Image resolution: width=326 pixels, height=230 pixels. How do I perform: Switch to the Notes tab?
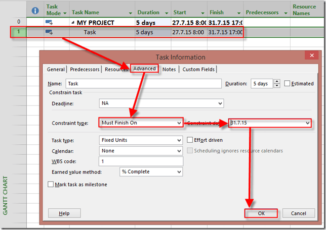169,69
